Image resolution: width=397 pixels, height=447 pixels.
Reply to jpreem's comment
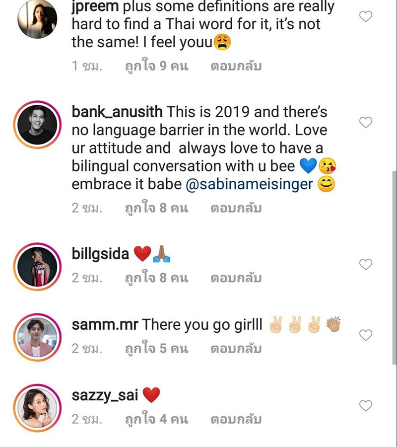pyautogui.click(x=236, y=66)
